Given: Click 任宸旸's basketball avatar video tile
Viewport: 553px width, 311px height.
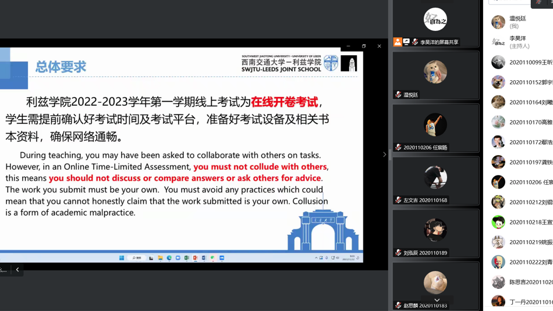Looking at the screenshot, I should coord(435,124).
